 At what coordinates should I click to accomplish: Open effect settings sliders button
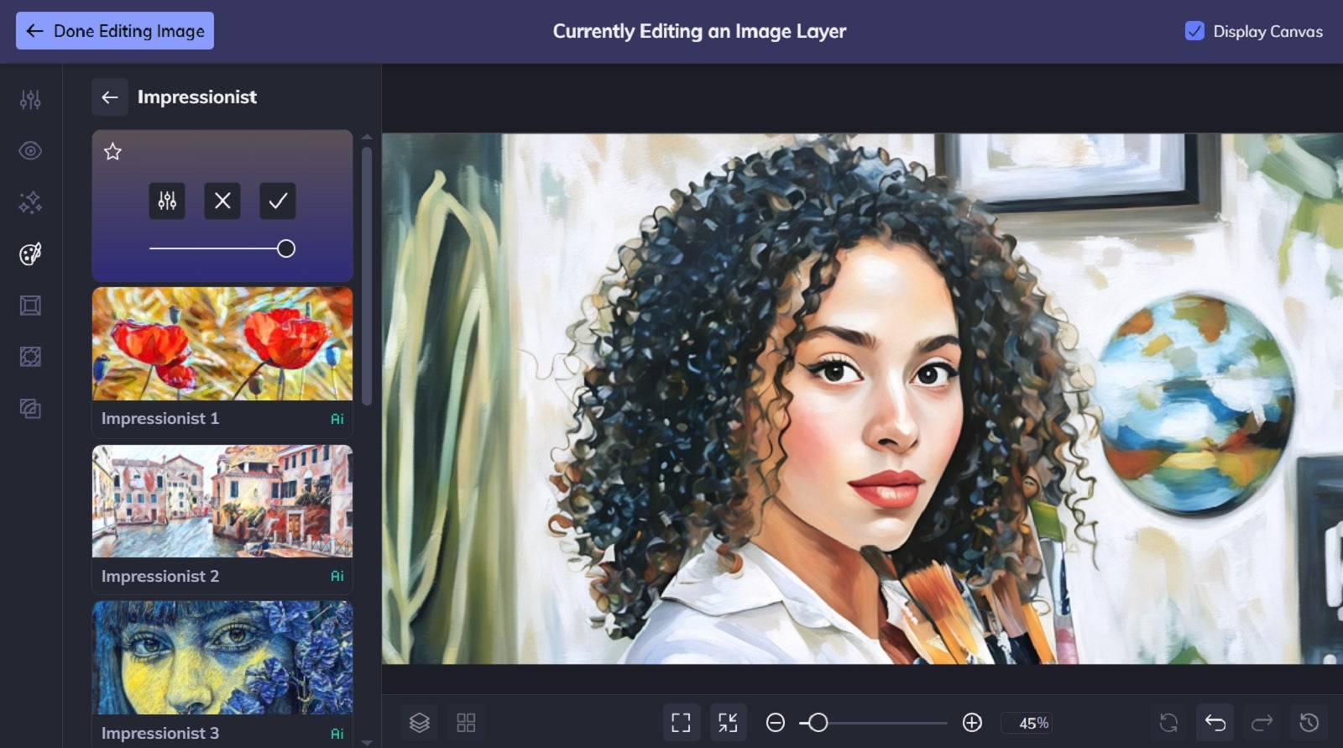pyautogui.click(x=167, y=201)
